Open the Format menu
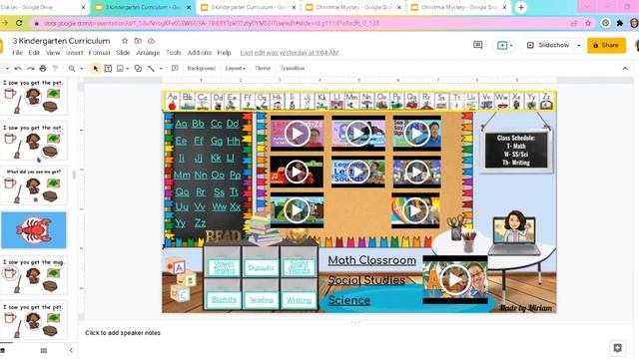Viewport: 639px width, 359px height. (99, 53)
